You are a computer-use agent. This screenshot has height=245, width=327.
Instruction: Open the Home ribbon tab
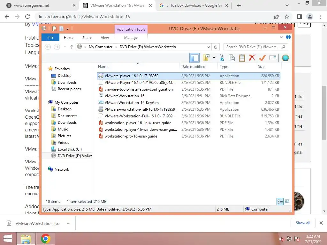[x=69, y=38]
